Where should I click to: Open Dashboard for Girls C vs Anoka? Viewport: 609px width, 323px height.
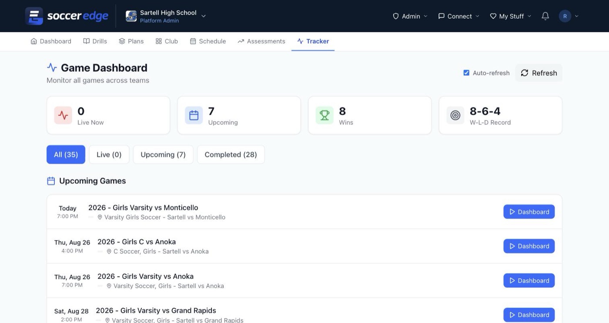(529, 246)
